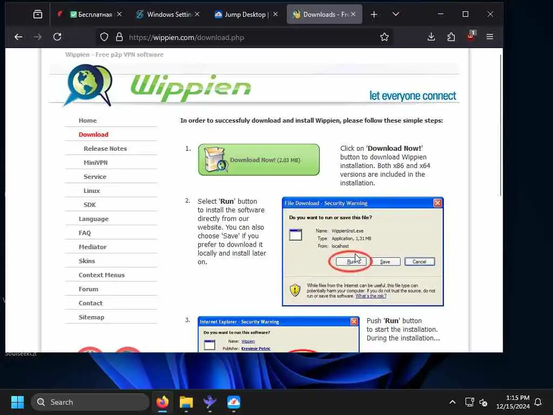Viewport: 553px width, 415px height.
Task: View site security padlock info
Action: [119, 37]
